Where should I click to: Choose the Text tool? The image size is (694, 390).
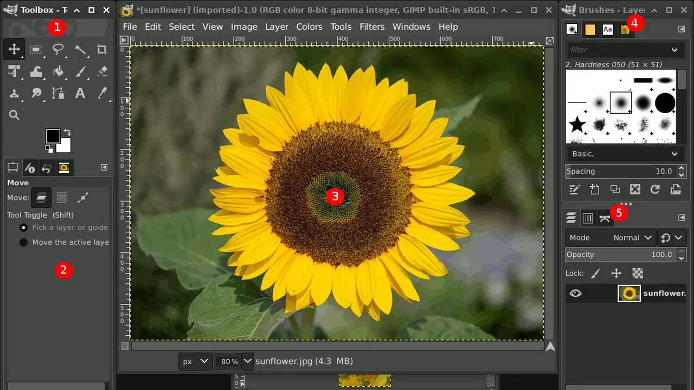tap(80, 93)
